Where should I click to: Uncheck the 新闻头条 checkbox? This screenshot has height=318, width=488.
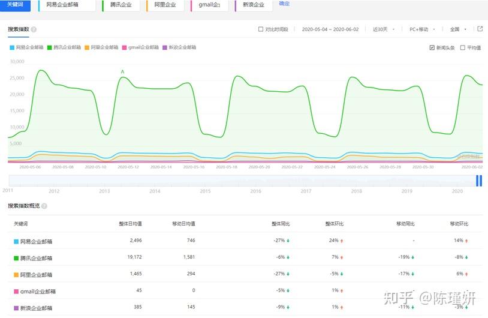[x=432, y=47]
